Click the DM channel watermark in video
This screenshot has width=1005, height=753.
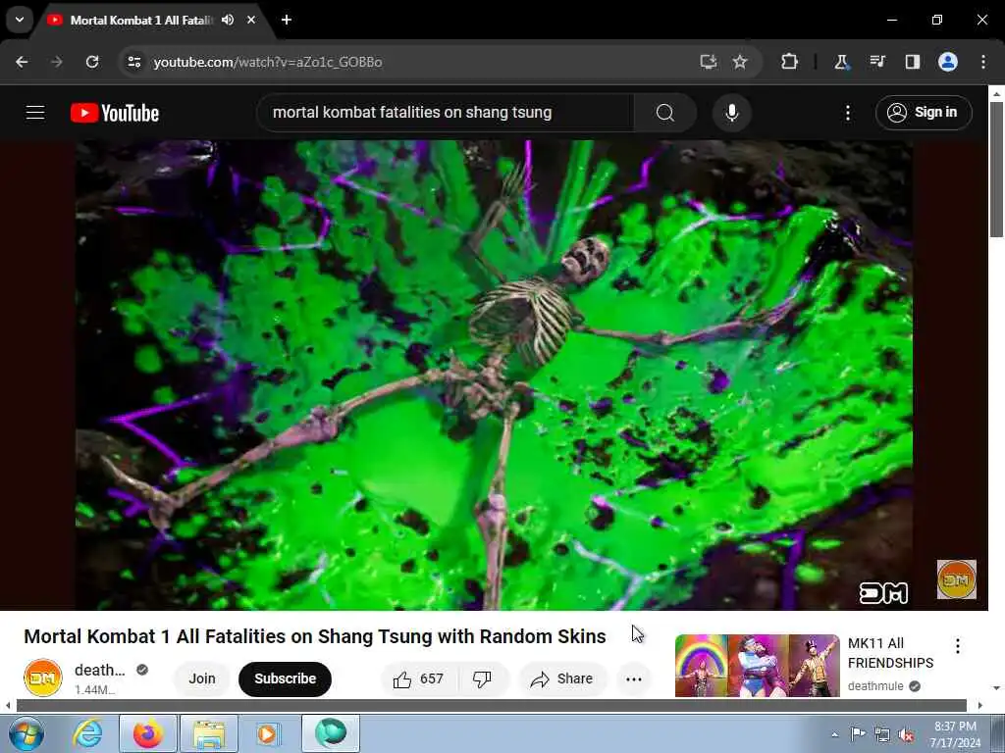[956, 579]
